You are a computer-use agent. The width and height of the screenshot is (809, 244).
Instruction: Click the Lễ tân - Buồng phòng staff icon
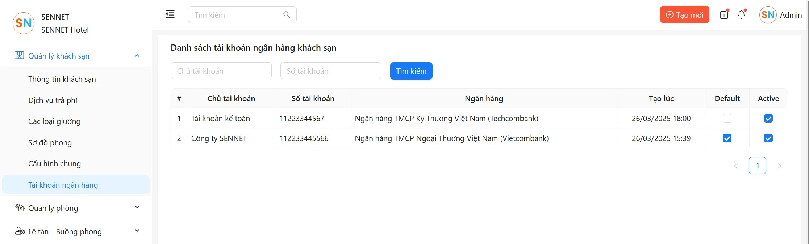(20, 231)
